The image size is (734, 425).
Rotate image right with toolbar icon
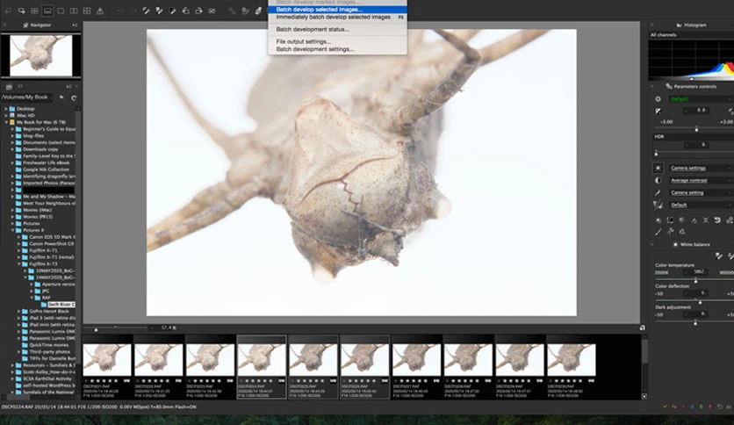[198, 11]
